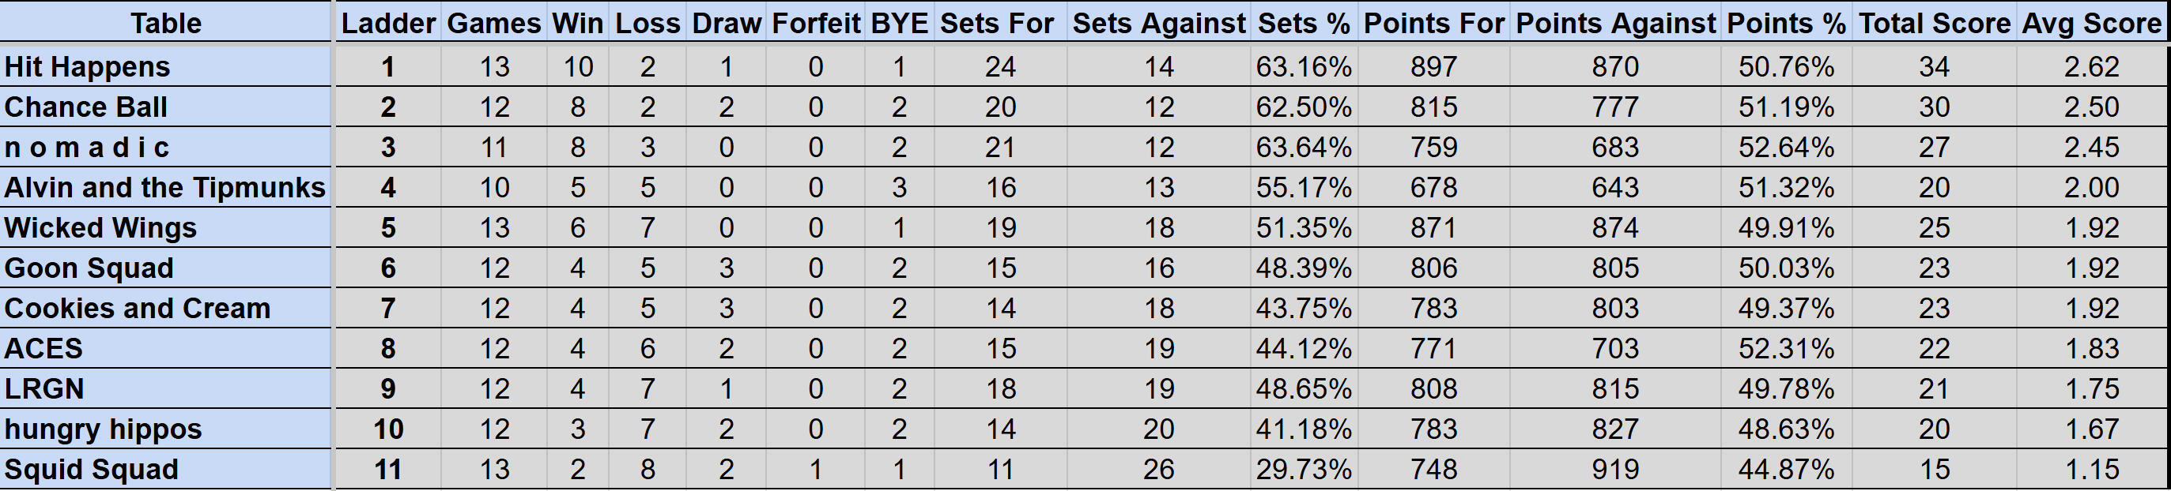The image size is (2171, 491).
Task: Select the Avg Score column header
Action: (2091, 23)
